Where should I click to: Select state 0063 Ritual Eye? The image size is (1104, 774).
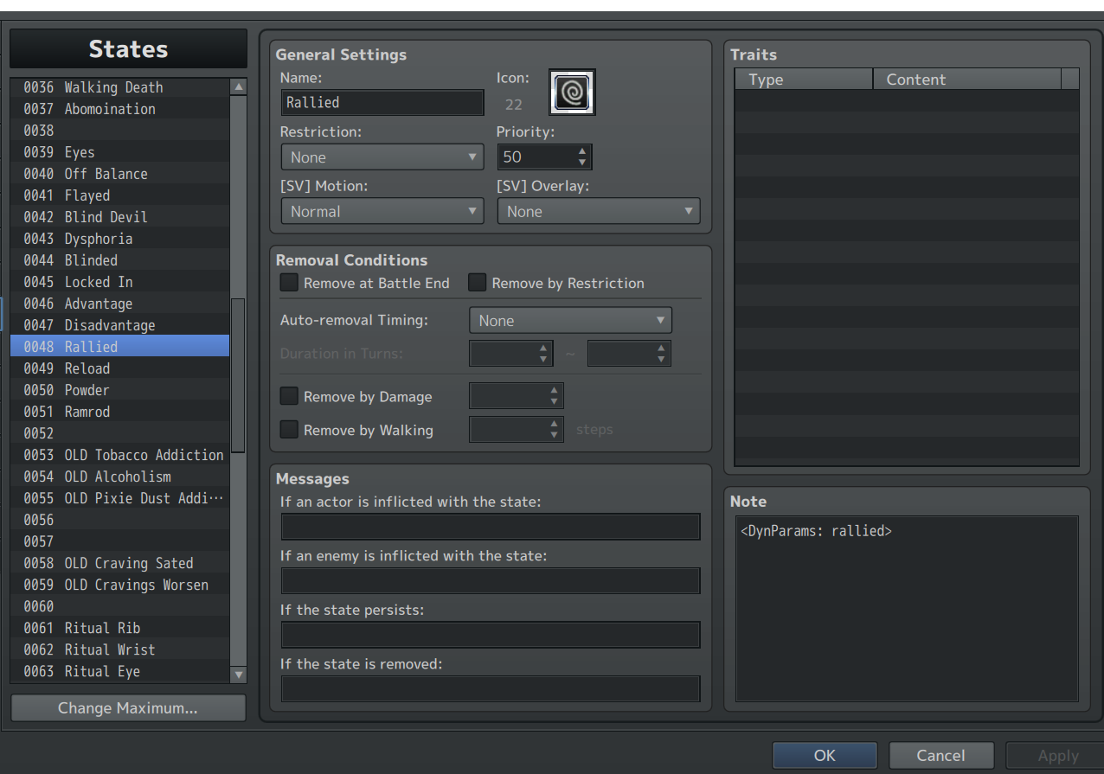coord(120,671)
